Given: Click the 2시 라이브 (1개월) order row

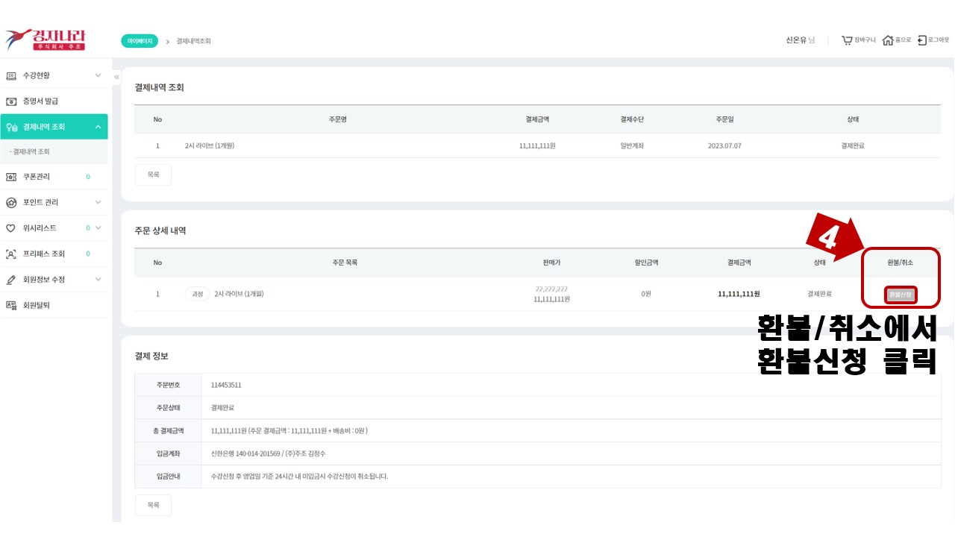Looking at the screenshot, I should [210, 145].
